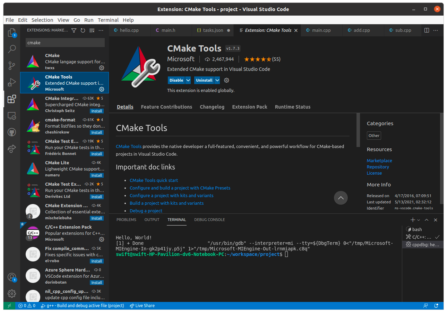Install the CMake Integration extension

97,111
